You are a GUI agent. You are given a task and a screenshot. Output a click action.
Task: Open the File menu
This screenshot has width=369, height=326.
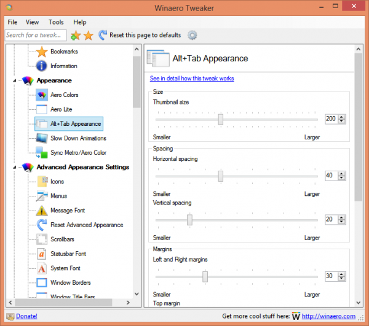coord(12,22)
